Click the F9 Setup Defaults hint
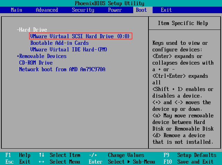 (190, 155)
